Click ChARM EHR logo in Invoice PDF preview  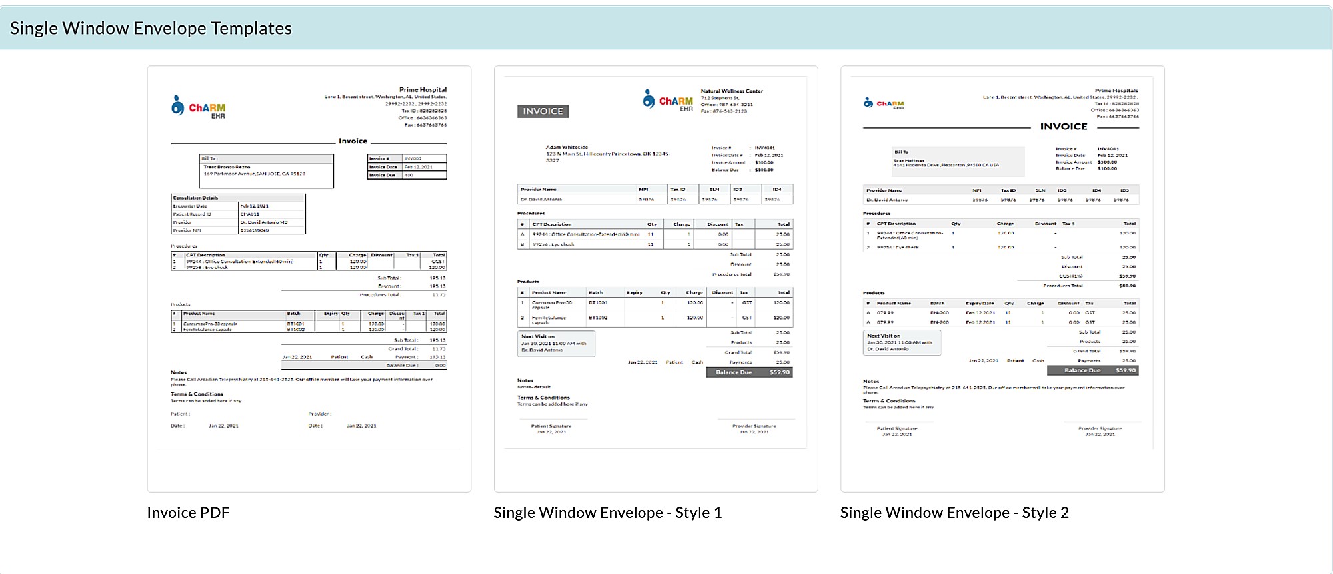tap(199, 107)
